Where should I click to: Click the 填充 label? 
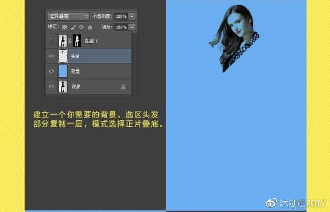[107, 27]
